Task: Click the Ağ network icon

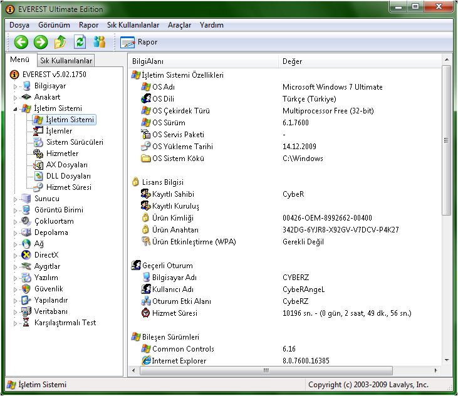Action: (x=26, y=244)
